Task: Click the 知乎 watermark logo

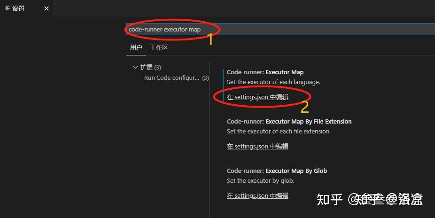Action: click(330, 199)
